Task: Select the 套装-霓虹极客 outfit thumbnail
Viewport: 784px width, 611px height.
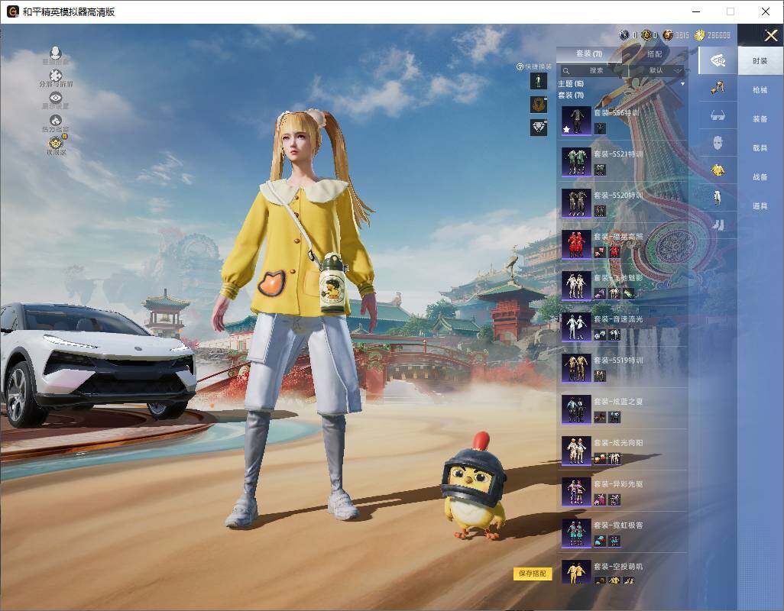Action: [x=575, y=532]
